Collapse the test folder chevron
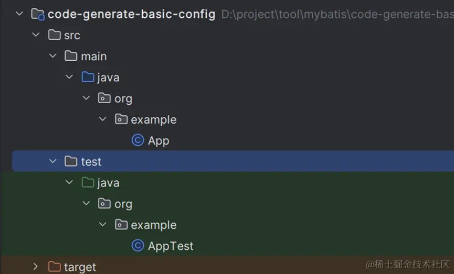This screenshot has width=454, height=274. [52, 161]
